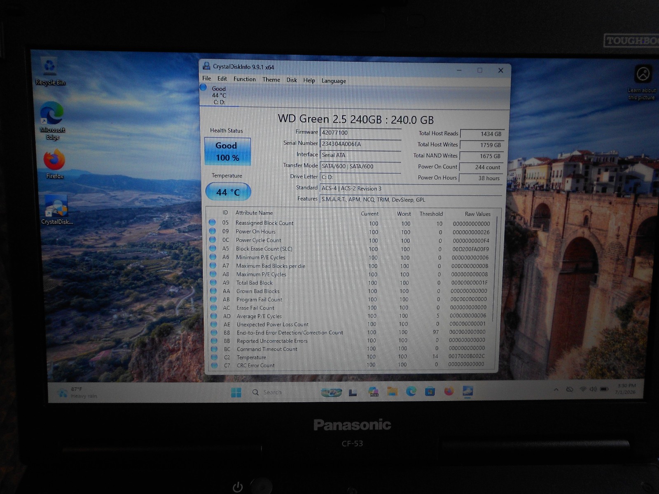Image resolution: width=659 pixels, height=494 pixels.
Task: Open the Function menu
Action: tap(244, 79)
